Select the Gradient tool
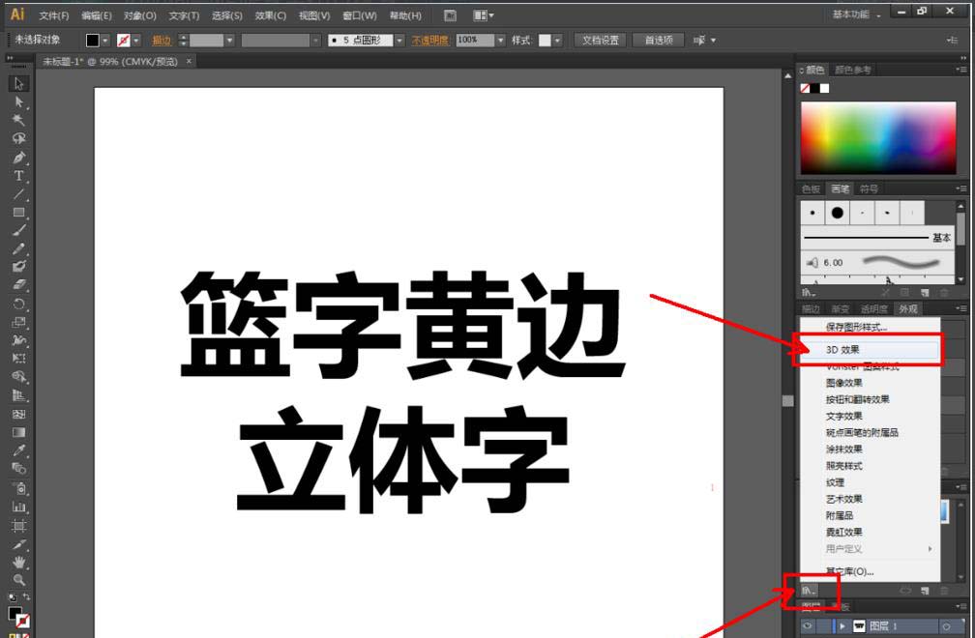The height and width of the screenshot is (638, 975). click(x=18, y=432)
